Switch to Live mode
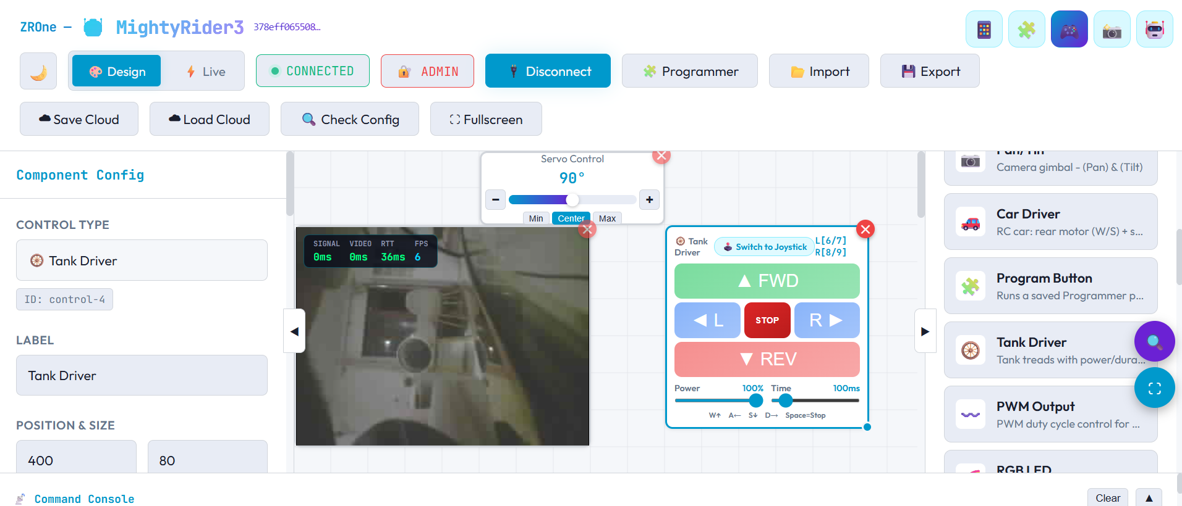The width and height of the screenshot is (1182, 506). [206, 72]
